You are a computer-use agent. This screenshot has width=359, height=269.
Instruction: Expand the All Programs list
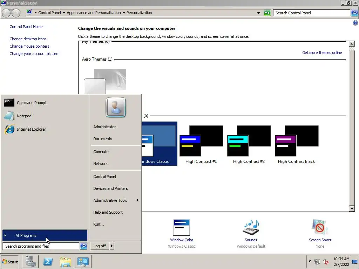pos(45,235)
